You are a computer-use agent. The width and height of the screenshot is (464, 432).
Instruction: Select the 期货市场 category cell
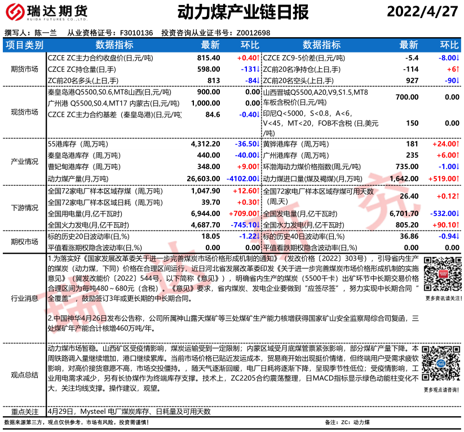pos(24,69)
